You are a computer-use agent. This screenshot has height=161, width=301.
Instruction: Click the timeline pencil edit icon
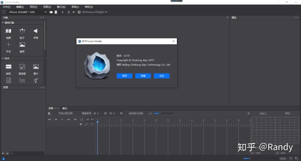[x=86, y=124]
